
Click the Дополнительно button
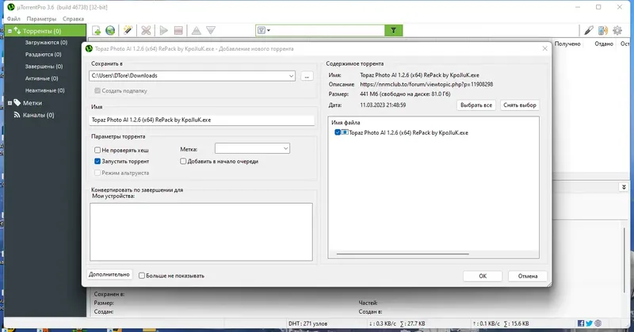(109, 274)
